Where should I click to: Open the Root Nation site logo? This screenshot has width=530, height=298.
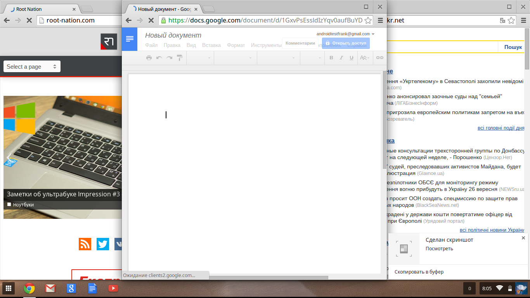pyautogui.click(x=109, y=42)
